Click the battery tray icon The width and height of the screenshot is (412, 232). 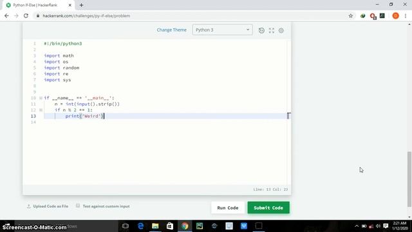tap(364, 226)
